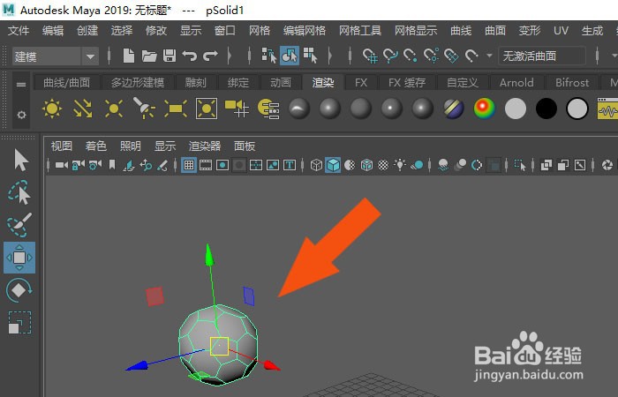Click the striped layered shader sphere
618x397 pixels.
pyautogui.click(x=454, y=109)
